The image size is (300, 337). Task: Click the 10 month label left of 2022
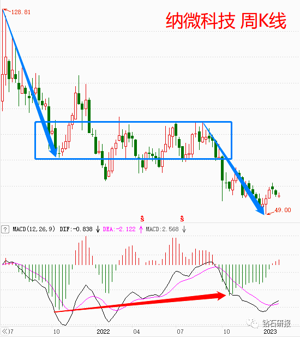pos(56,332)
